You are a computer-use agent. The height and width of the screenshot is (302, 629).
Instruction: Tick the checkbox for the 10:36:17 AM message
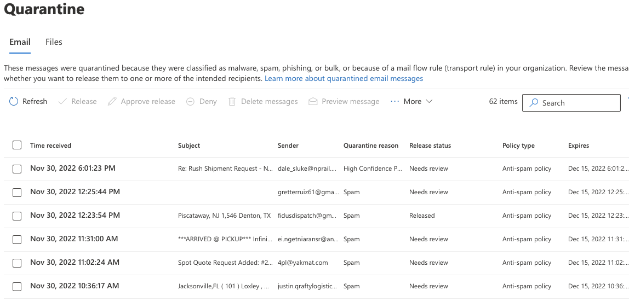point(17,287)
